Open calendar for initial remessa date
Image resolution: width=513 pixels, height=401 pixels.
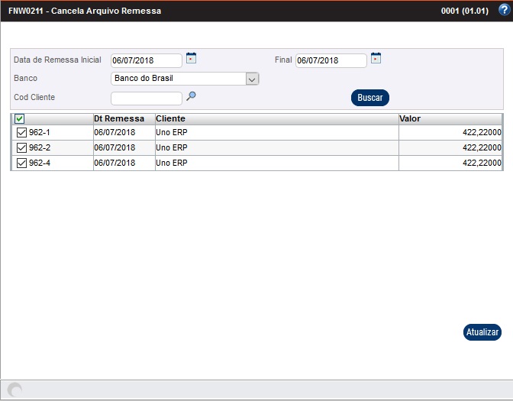[x=192, y=58]
